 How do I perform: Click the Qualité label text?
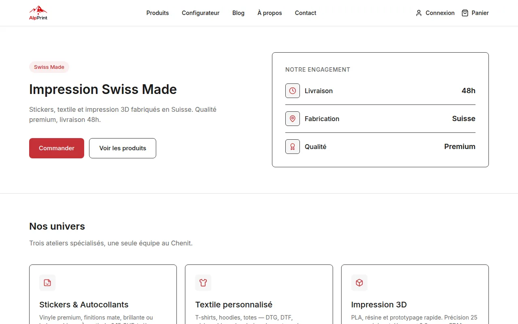tap(315, 147)
